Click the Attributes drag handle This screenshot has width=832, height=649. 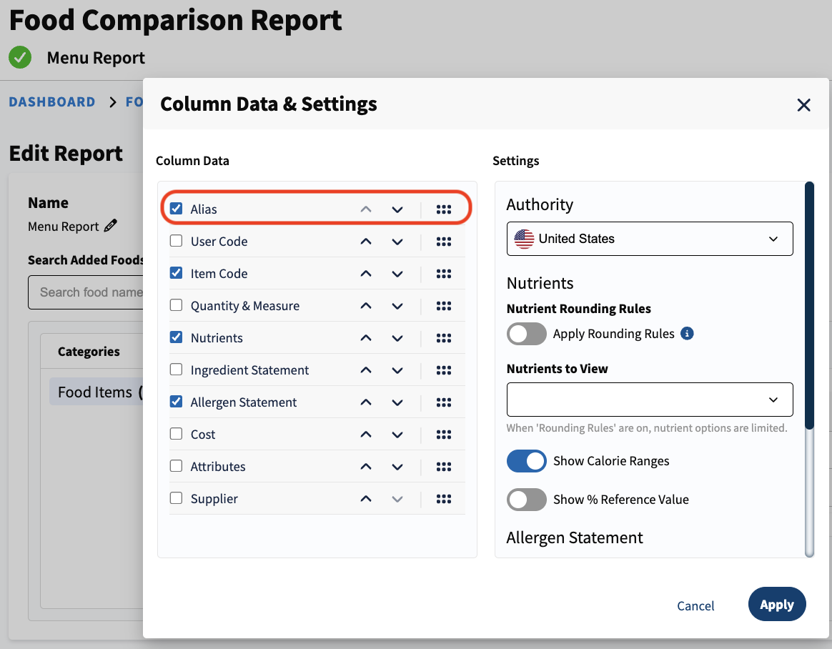point(444,467)
